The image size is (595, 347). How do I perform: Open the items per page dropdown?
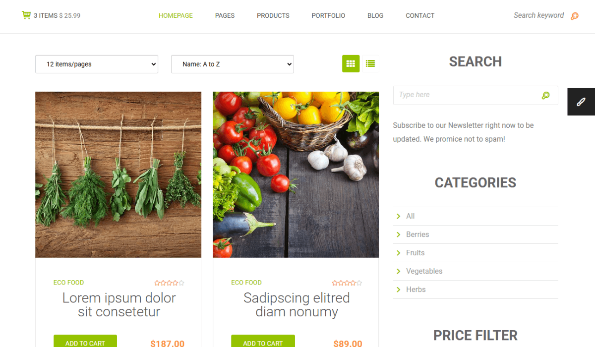click(x=97, y=64)
